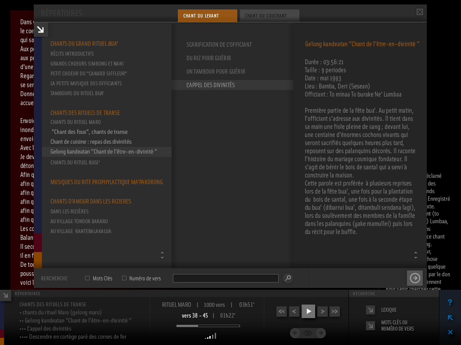Expand Chants du rituel Bugi' section
This screenshot has height=345, width=461.
(x=75, y=162)
